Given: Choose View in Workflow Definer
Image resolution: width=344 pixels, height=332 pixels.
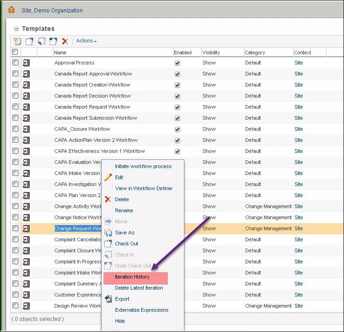Looking at the screenshot, I should click(x=143, y=188).
